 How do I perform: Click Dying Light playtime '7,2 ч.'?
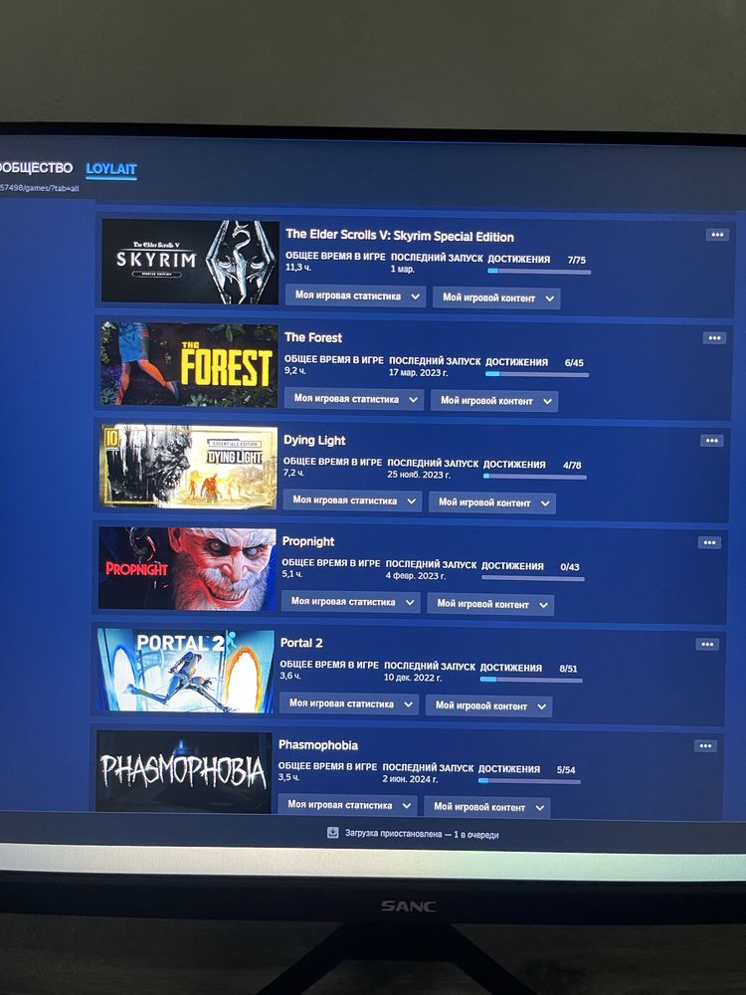point(293,473)
